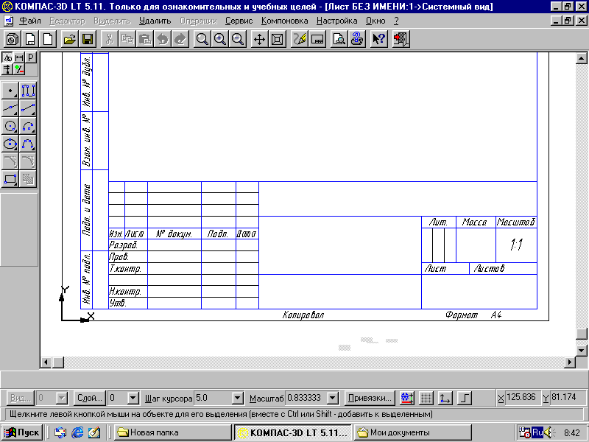Click the local coordinate system icon
Image resolution: width=589 pixels, height=442 pixels.
[445, 398]
